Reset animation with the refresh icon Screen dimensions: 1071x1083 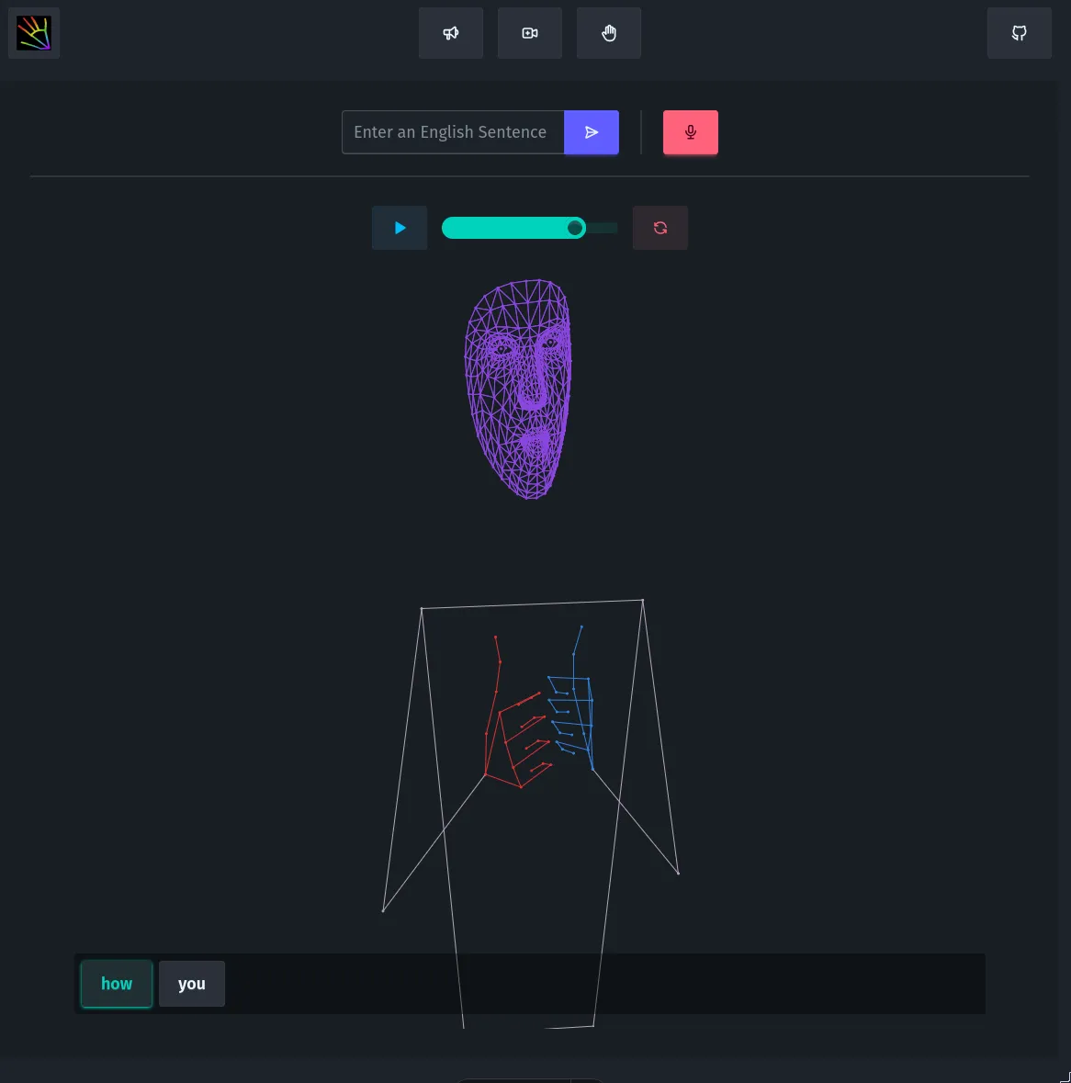tap(660, 228)
